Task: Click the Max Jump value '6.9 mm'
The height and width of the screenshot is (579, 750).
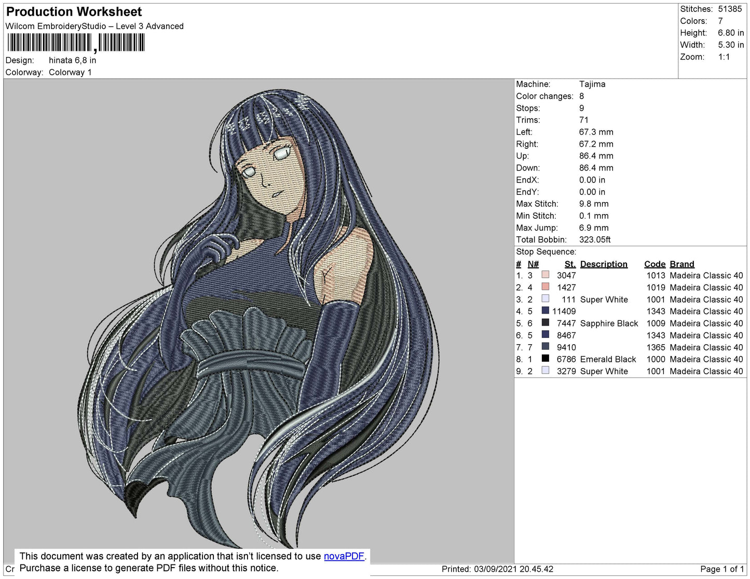Action: (594, 228)
